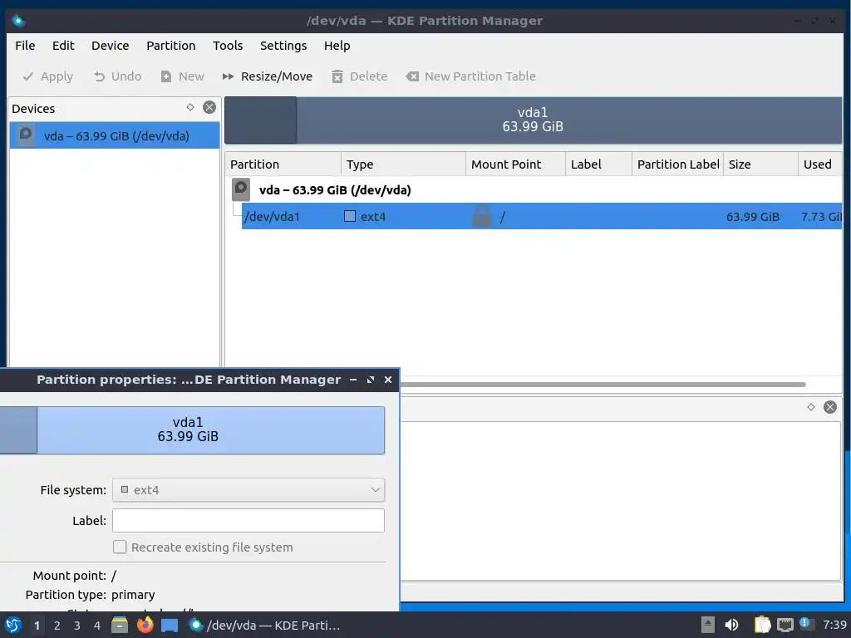Click the 7:39 clock in taskbar
The width and height of the screenshot is (851, 638).
(834, 625)
